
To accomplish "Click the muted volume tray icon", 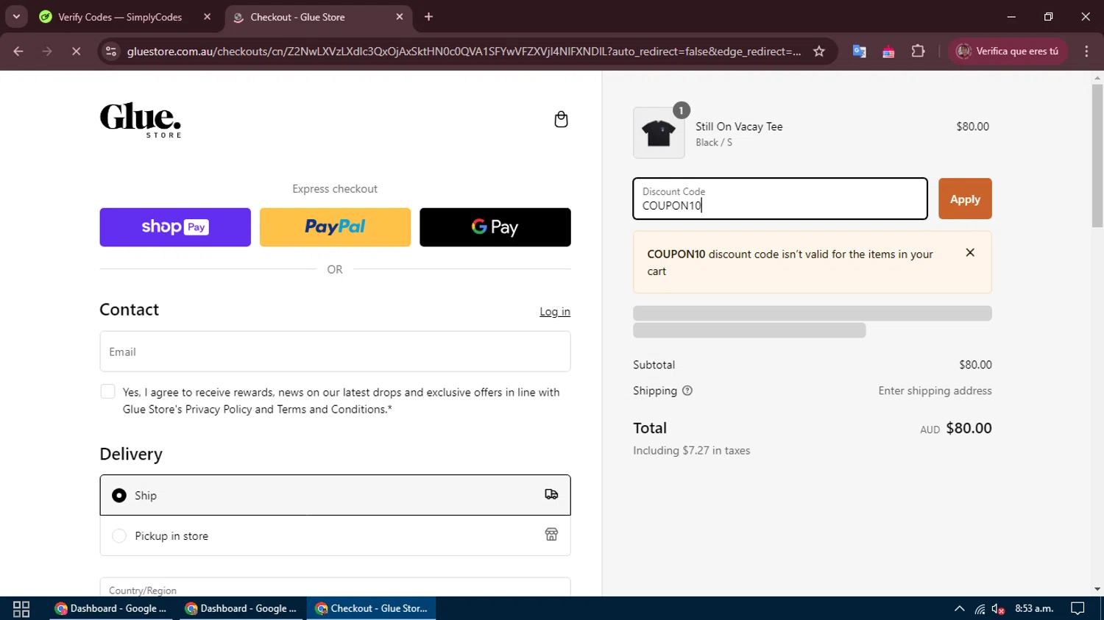I will tap(999, 609).
